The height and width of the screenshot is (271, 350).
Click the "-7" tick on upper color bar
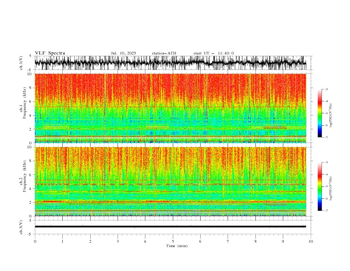click(x=326, y=138)
